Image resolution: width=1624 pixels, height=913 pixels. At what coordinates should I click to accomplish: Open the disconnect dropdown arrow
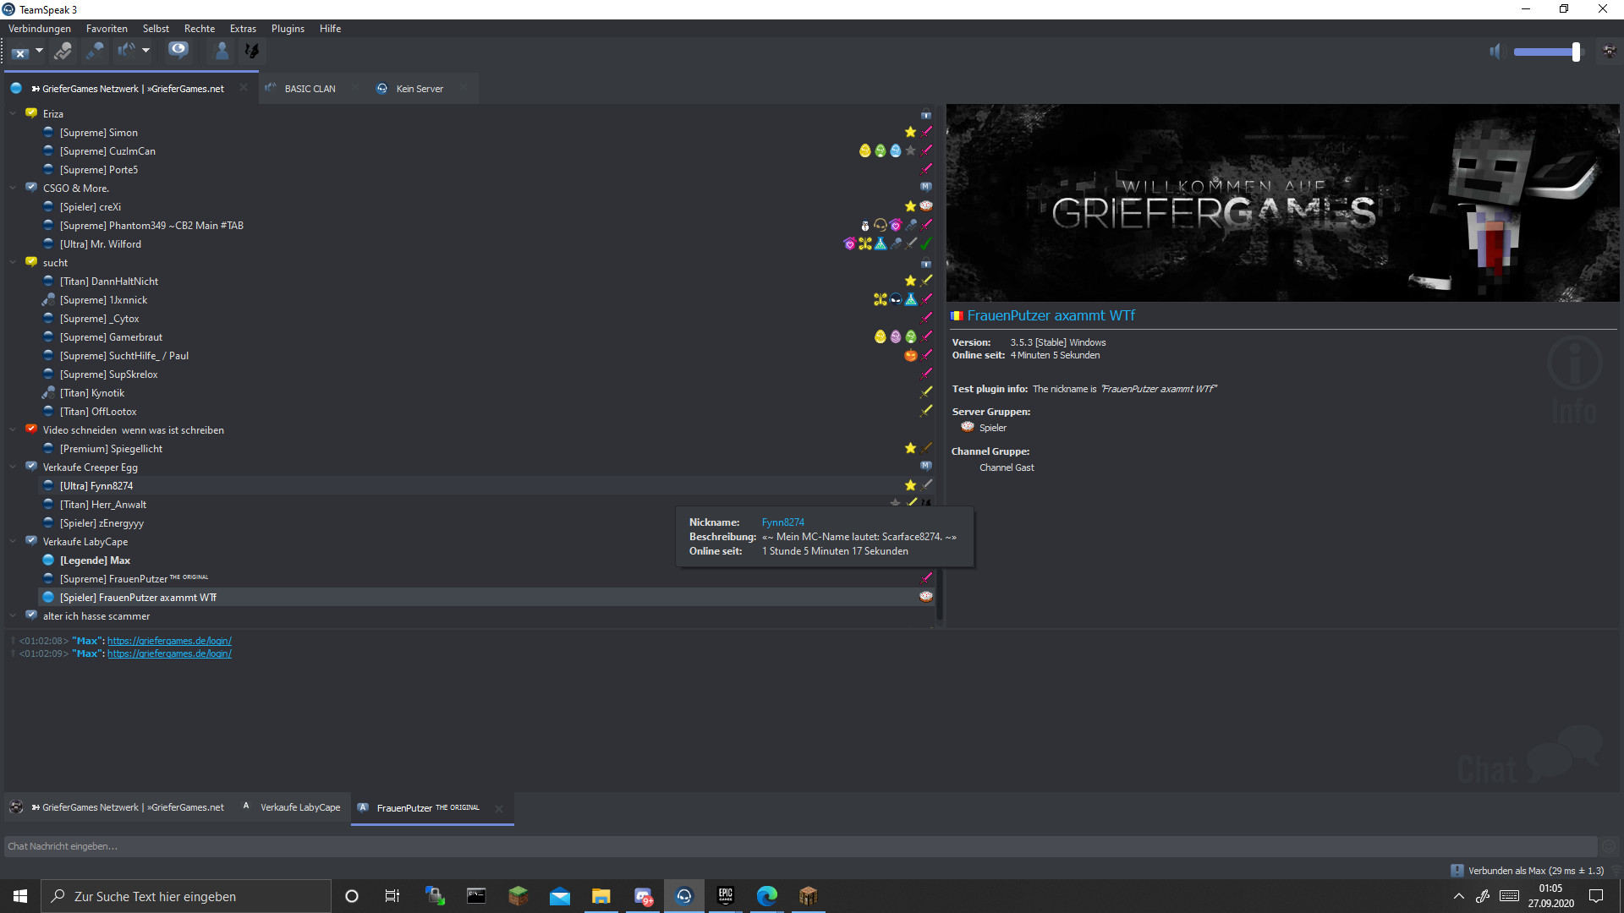[39, 51]
